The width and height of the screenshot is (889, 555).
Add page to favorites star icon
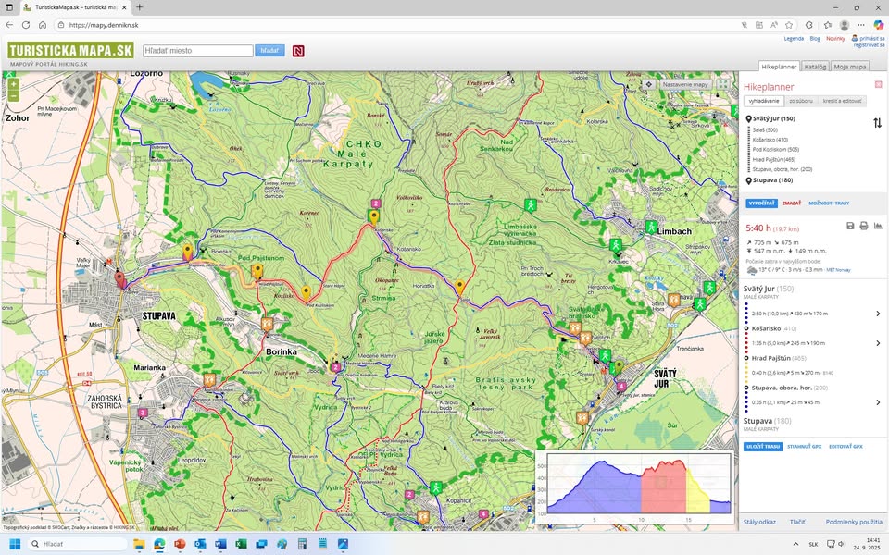(x=789, y=25)
